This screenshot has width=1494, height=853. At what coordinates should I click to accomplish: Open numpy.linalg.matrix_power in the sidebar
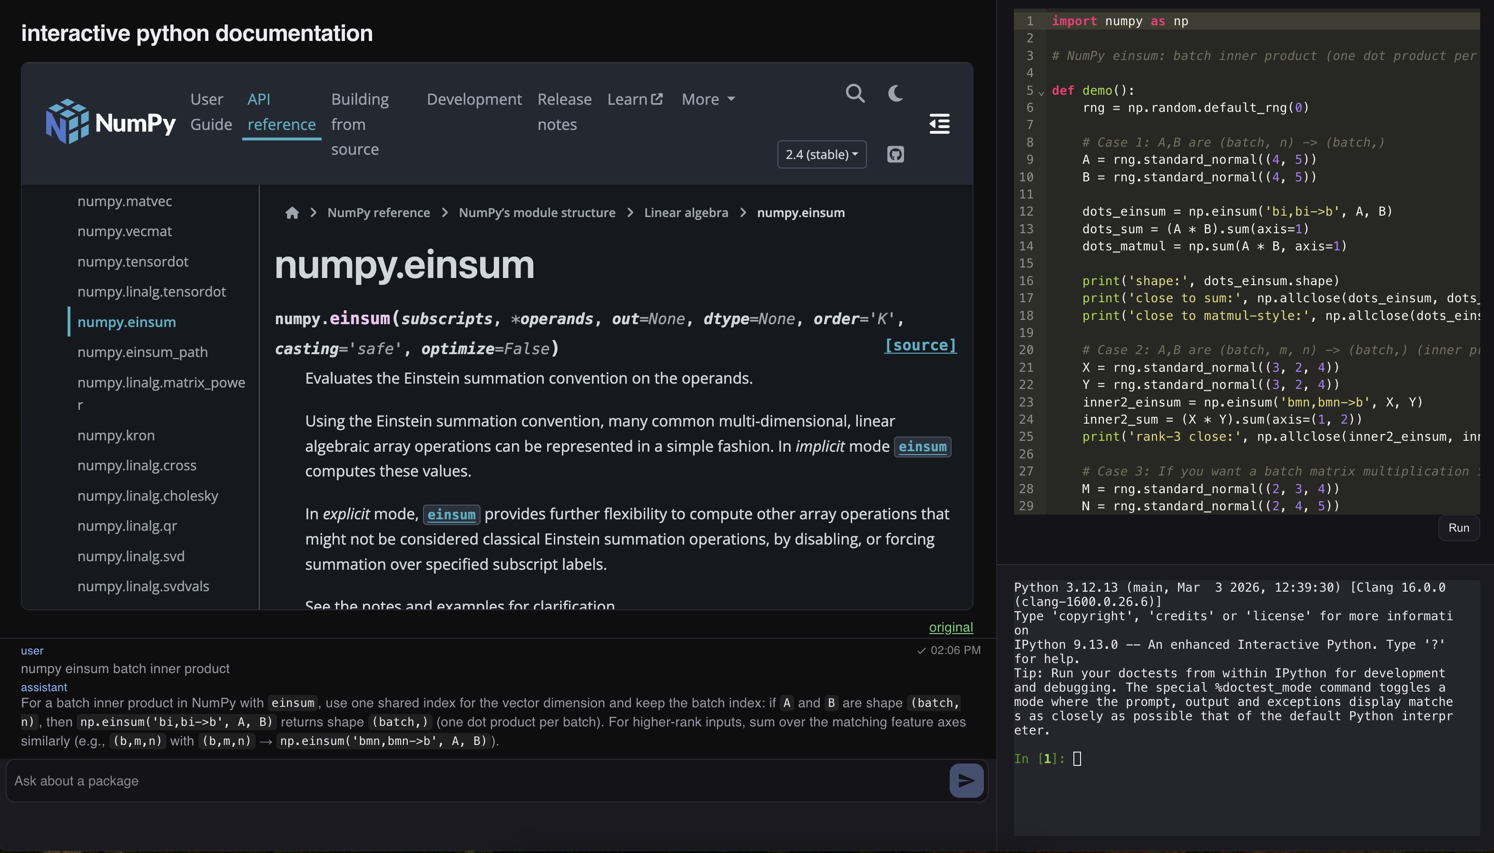(161, 394)
